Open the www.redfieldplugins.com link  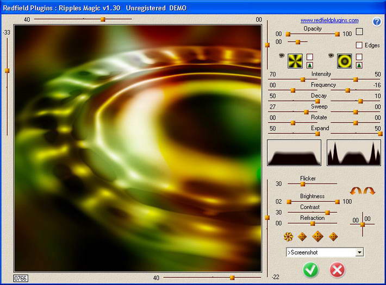pyautogui.click(x=329, y=21)
